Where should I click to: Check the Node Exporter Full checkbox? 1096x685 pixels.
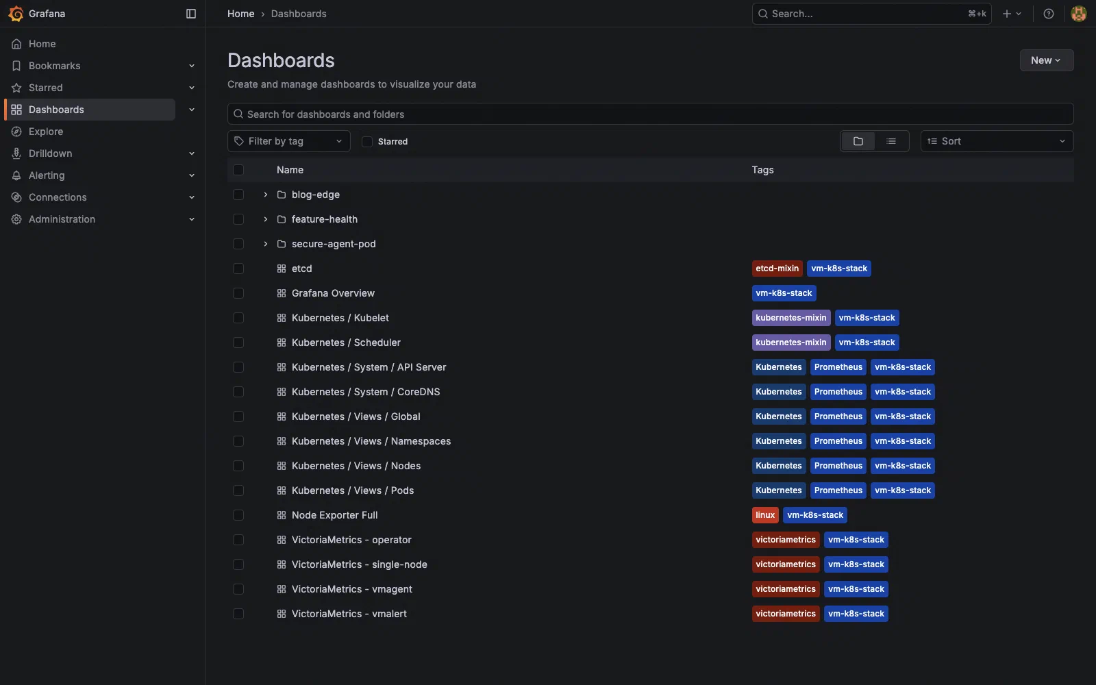tap(238, 515)
